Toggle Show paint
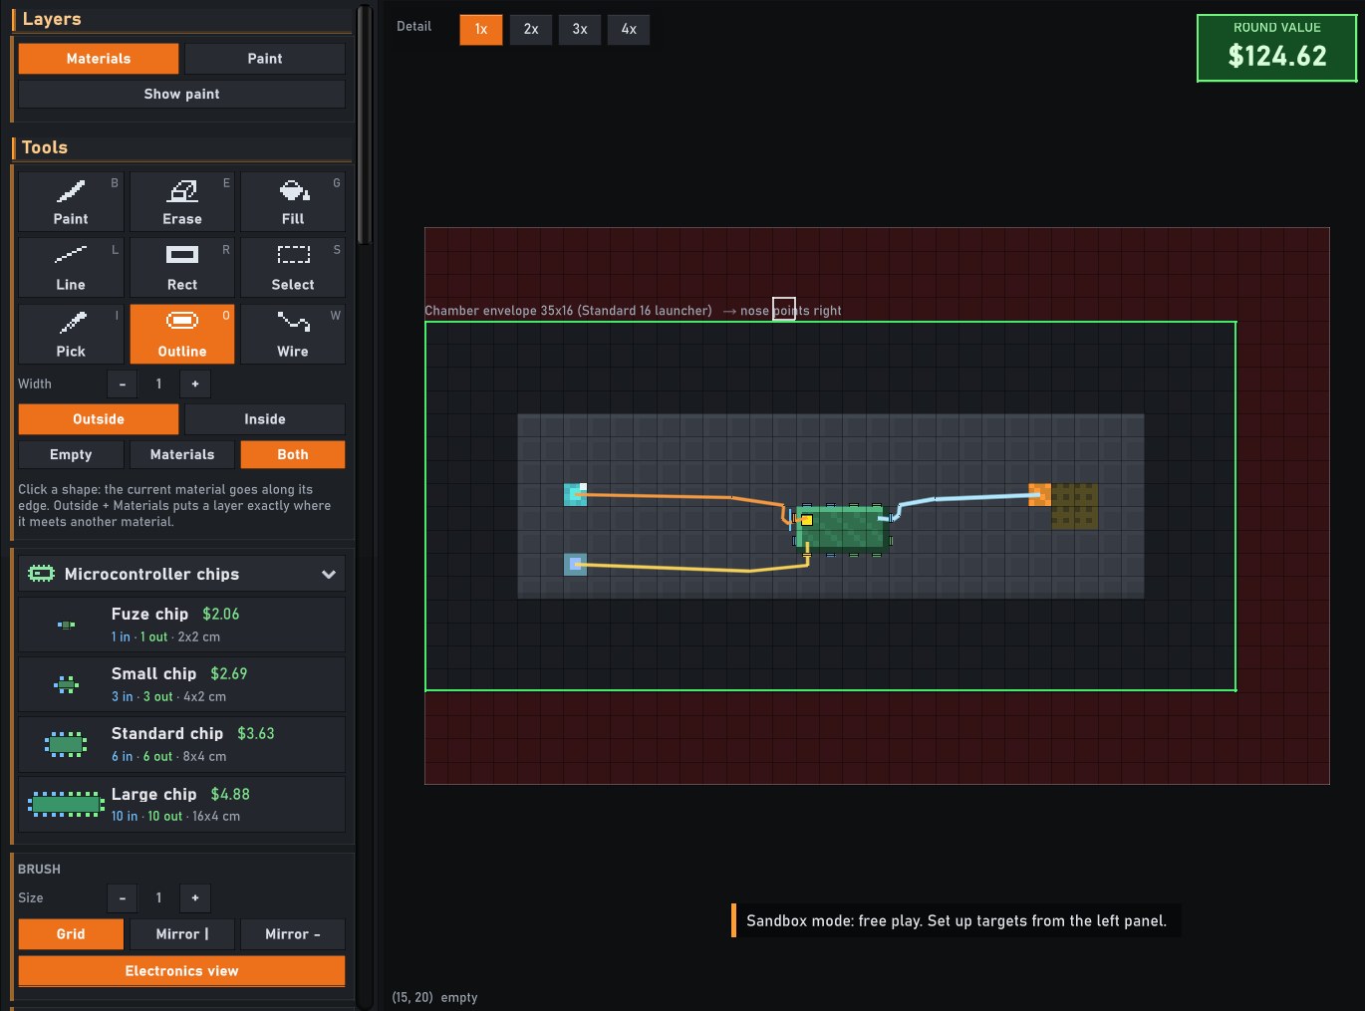The width and height of the screenshot is (1365, 1011). pos(182,94)
